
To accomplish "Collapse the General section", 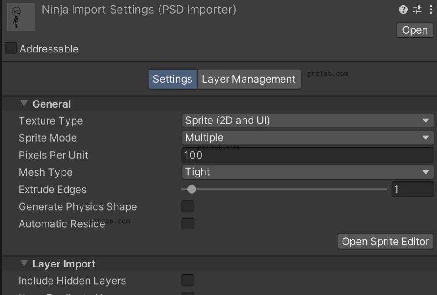I will [x=24, y=104].
